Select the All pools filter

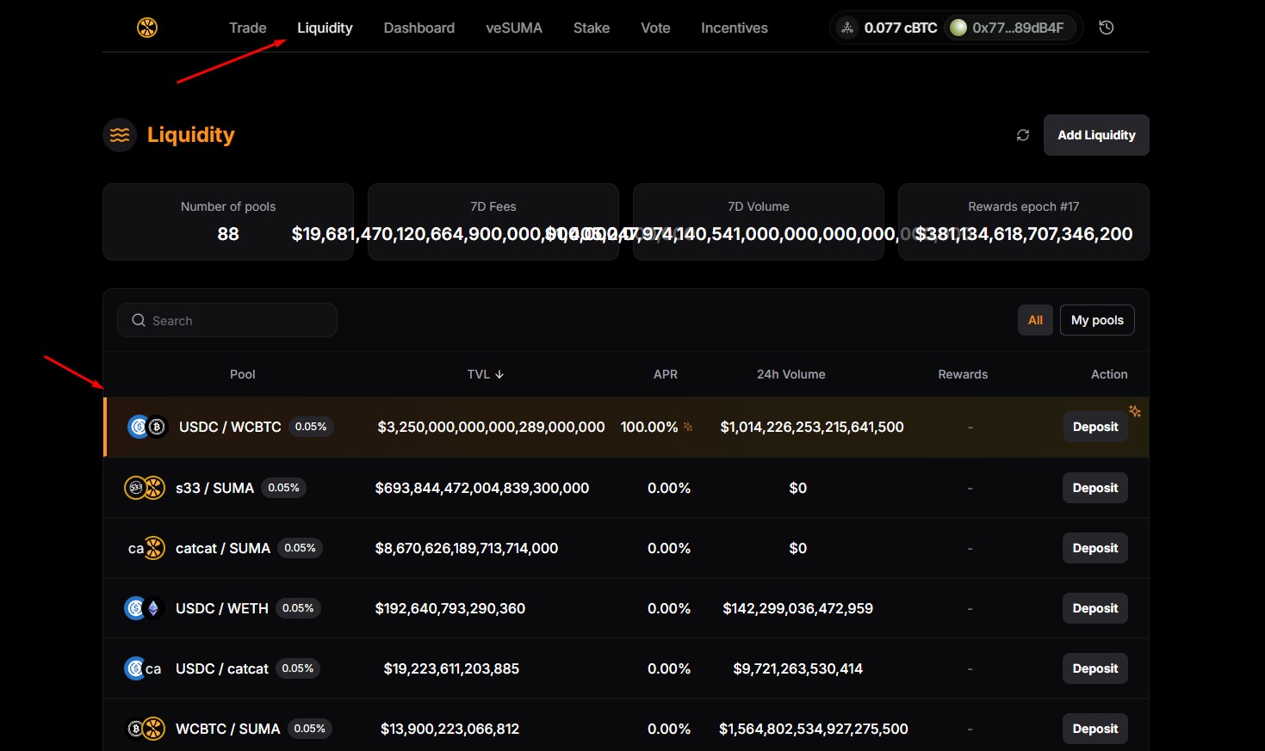(1035, 320)
